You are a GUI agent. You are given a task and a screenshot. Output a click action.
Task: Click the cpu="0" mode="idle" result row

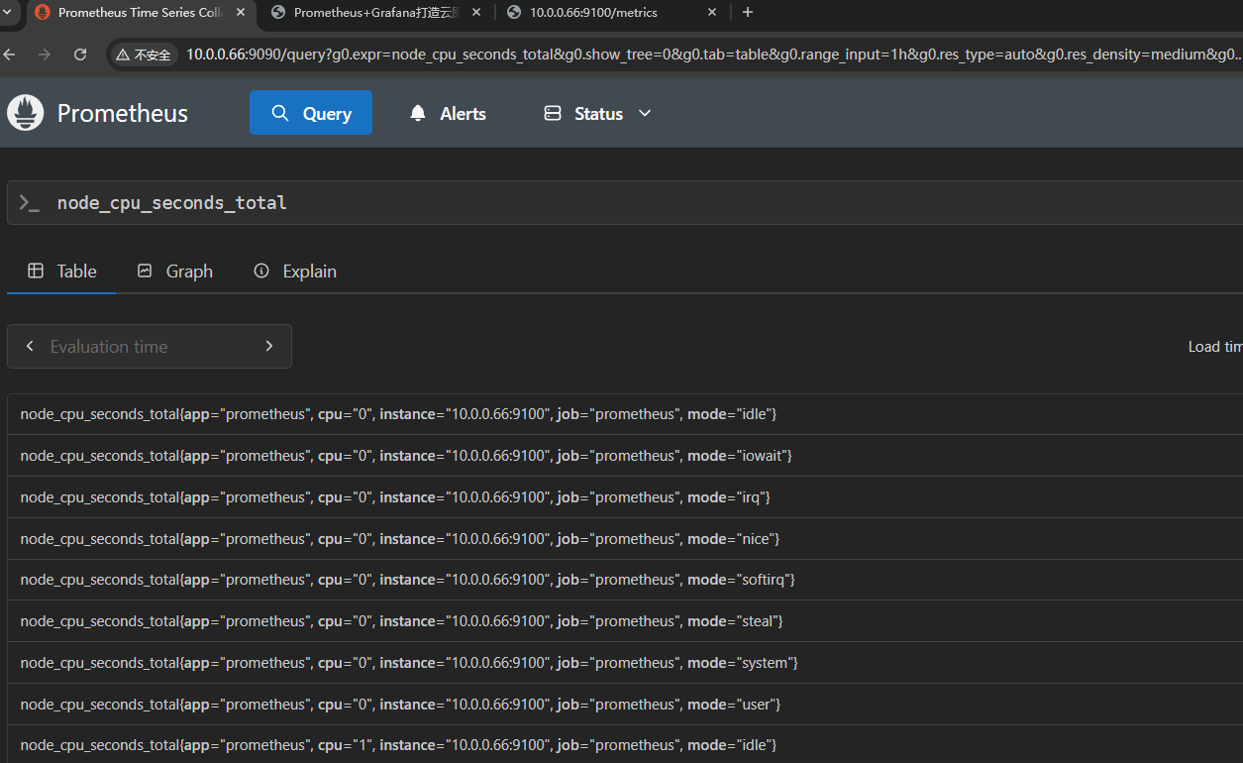(625, 414)
